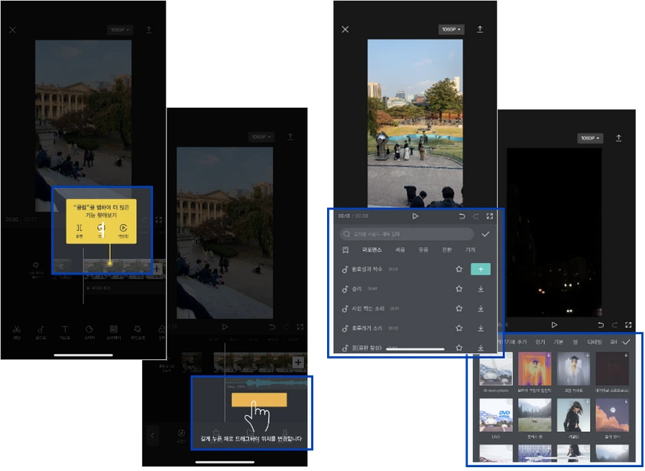Screen dimensions: 645x471
Task: Open 1080P dropdown in third phone screen
Action: (x=451, y=29)
